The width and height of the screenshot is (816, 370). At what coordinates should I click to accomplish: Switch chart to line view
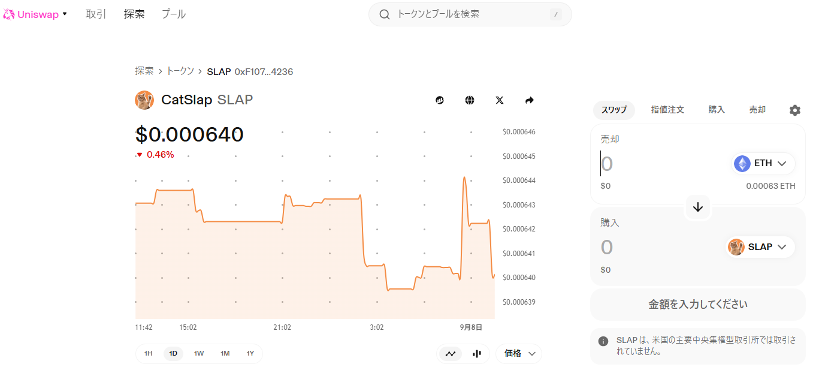451,354
